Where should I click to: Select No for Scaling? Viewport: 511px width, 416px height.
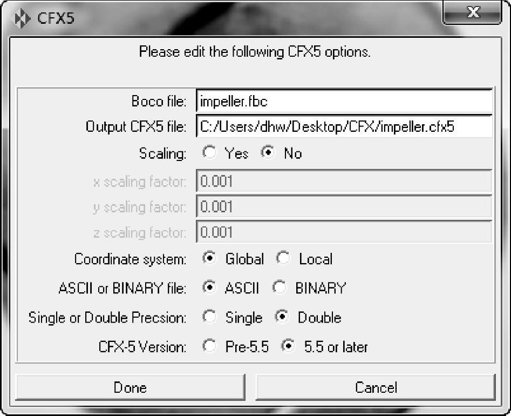pyautogui.click(x=268, y=152)
